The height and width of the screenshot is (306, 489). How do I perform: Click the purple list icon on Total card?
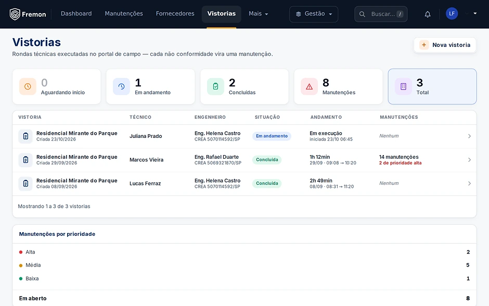(x=403, y=86)
